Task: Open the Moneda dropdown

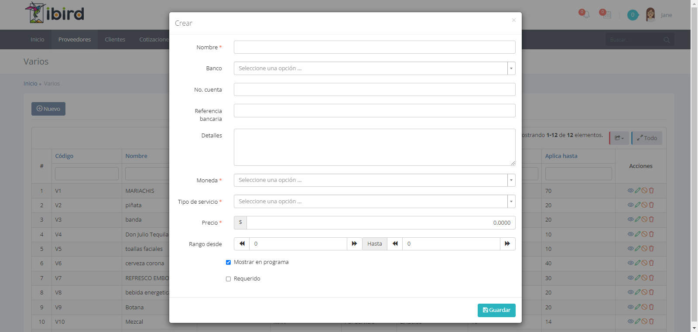Action: pyautogui.click(x=374, y=180)
